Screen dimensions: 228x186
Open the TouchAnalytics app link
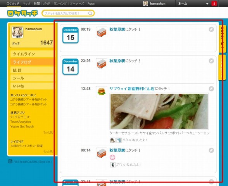pyautogui.click(x=21, y=122)
